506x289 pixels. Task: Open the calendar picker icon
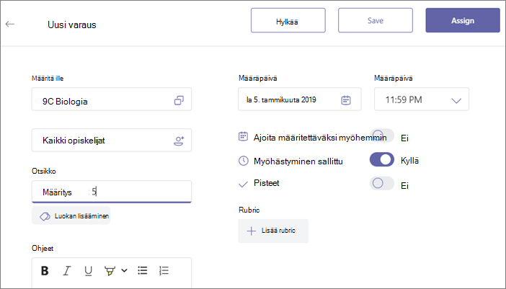pos(346,100)
